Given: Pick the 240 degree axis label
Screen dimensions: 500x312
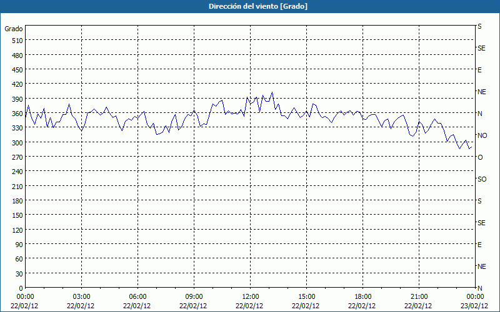Looking at the screenshot, I should pos(17,172).
